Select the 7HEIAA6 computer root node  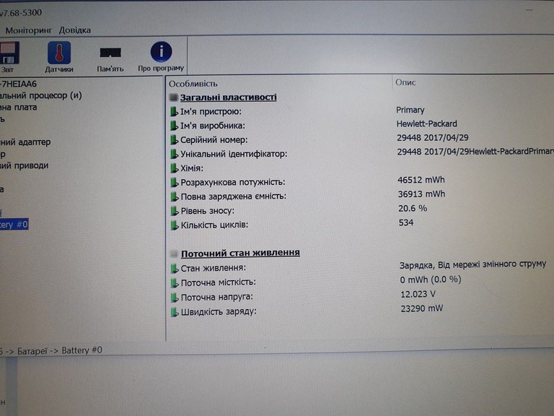click(x=18, y=84)
